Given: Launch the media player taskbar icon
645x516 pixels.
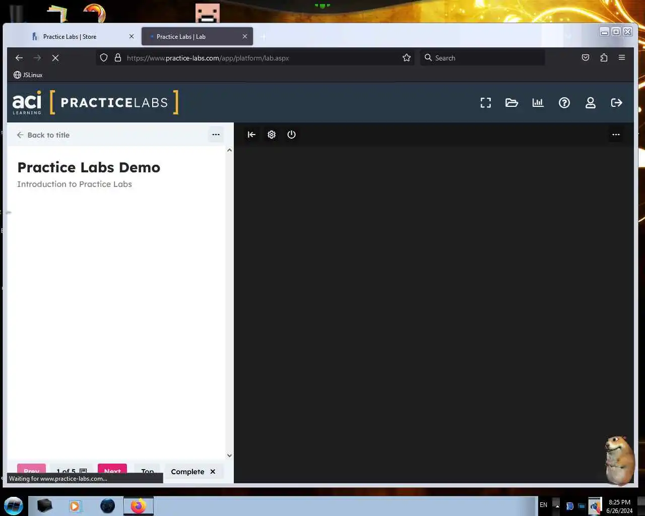Looking at the screenshot, I should point(75,505).
